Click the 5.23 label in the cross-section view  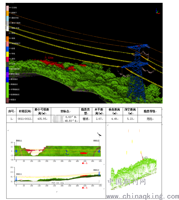pos(145,158)
